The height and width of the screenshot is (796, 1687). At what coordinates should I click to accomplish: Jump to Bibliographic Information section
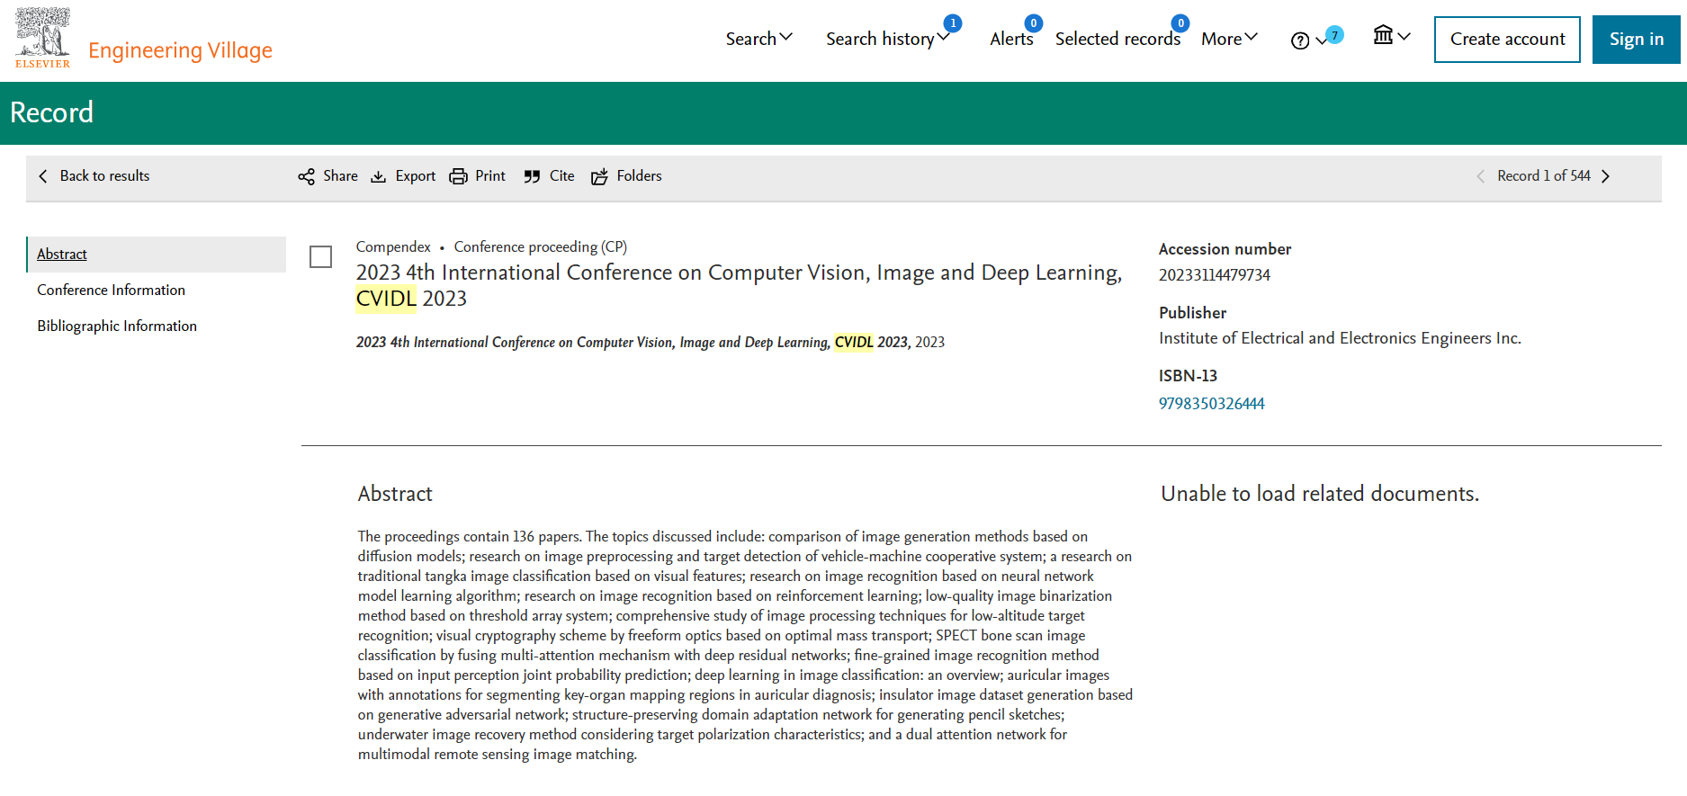point(117,326)
